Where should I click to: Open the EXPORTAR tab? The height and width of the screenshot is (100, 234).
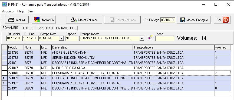(45, 28)
